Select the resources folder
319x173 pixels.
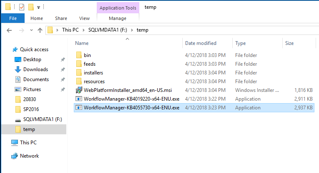click(94, 82)
